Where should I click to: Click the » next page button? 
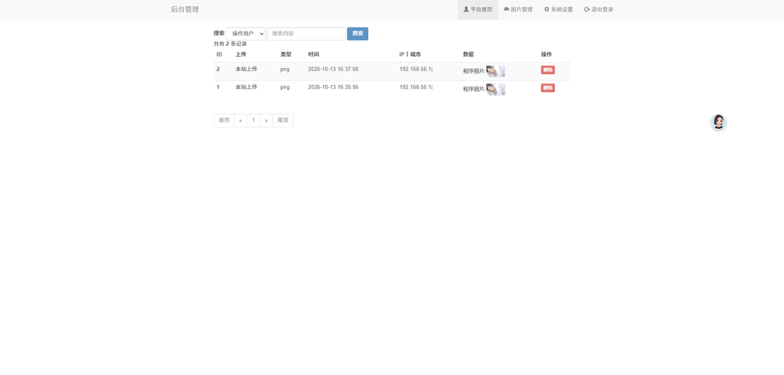[x=266, y=120]
